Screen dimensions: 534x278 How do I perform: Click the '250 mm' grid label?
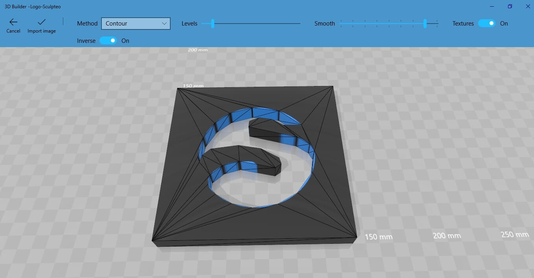515,235
